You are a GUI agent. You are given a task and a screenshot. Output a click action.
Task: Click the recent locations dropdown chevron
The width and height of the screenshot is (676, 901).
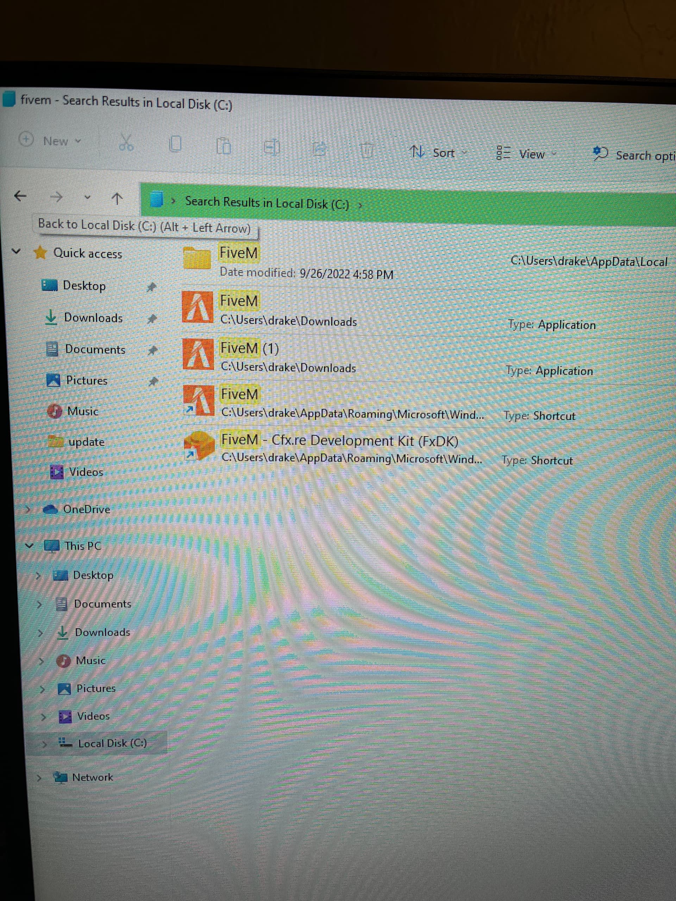[x=87, y=198]
